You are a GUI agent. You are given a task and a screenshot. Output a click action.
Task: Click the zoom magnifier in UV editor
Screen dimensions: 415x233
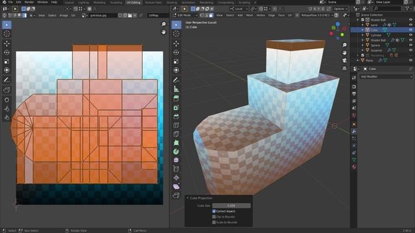tap(163, 24)
